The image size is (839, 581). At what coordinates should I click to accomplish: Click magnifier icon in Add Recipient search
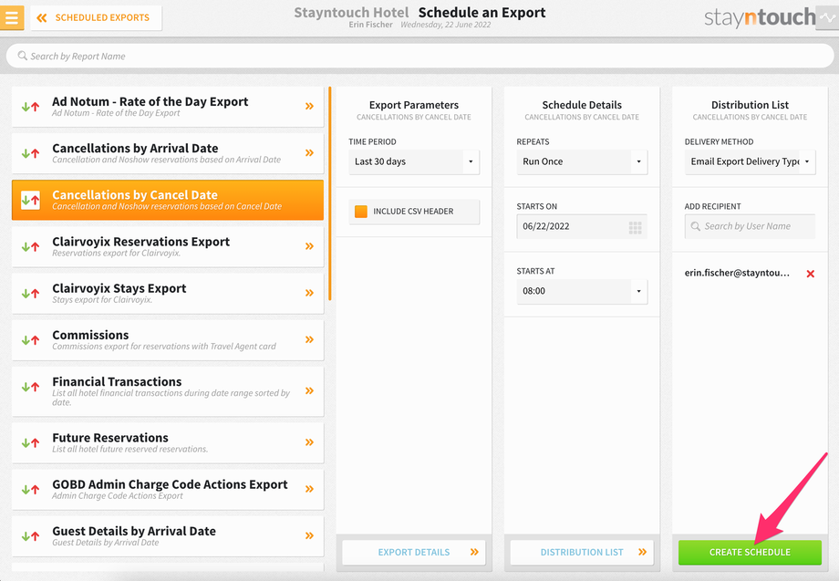(x=695, y=226)
